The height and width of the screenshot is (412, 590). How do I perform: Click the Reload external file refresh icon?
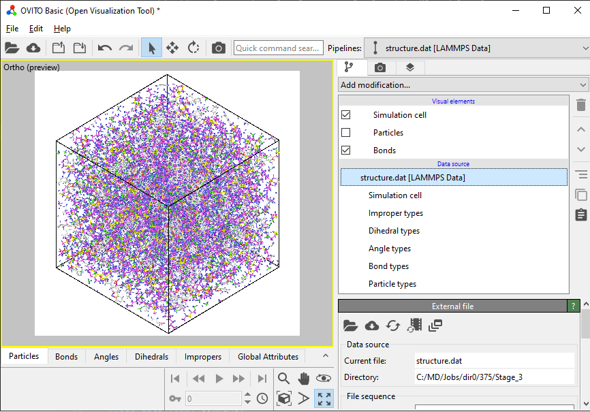393,326
